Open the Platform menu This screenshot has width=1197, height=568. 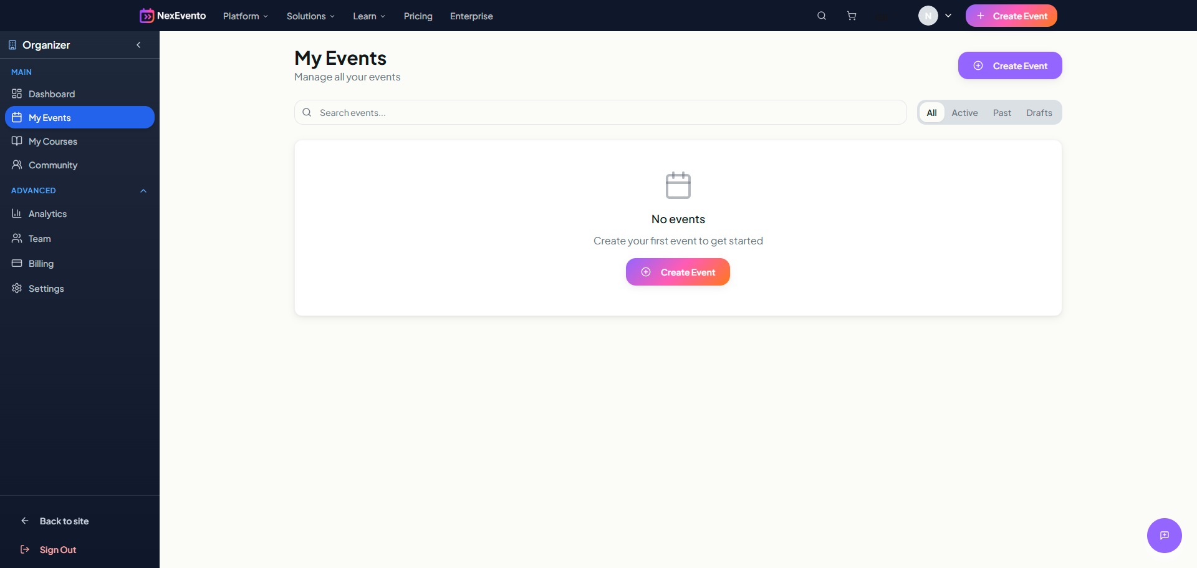(245, 16)
